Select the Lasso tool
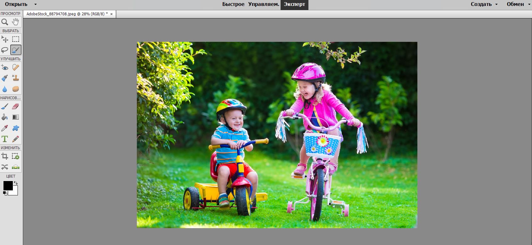Screen dimensions: 532x245 (x=5, y=50)
